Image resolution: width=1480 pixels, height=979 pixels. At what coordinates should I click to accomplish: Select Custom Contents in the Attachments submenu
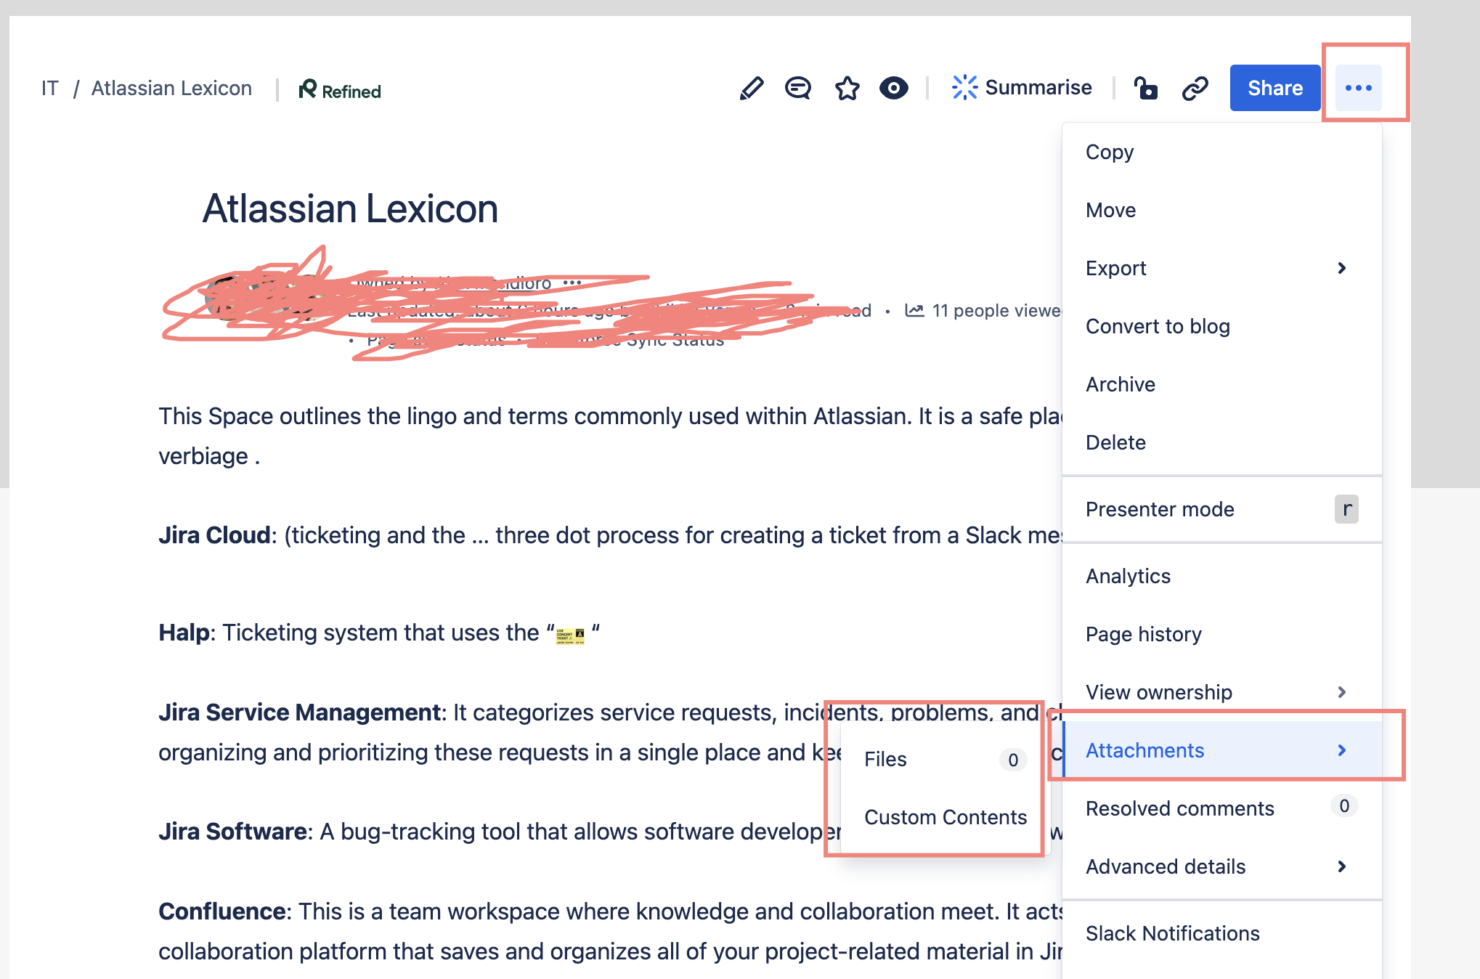[x=946, y=817]
